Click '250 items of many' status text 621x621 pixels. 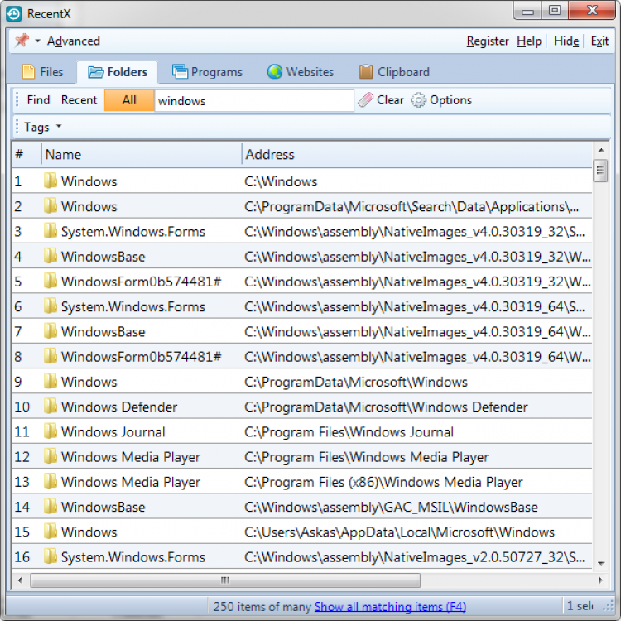(262, 606)
